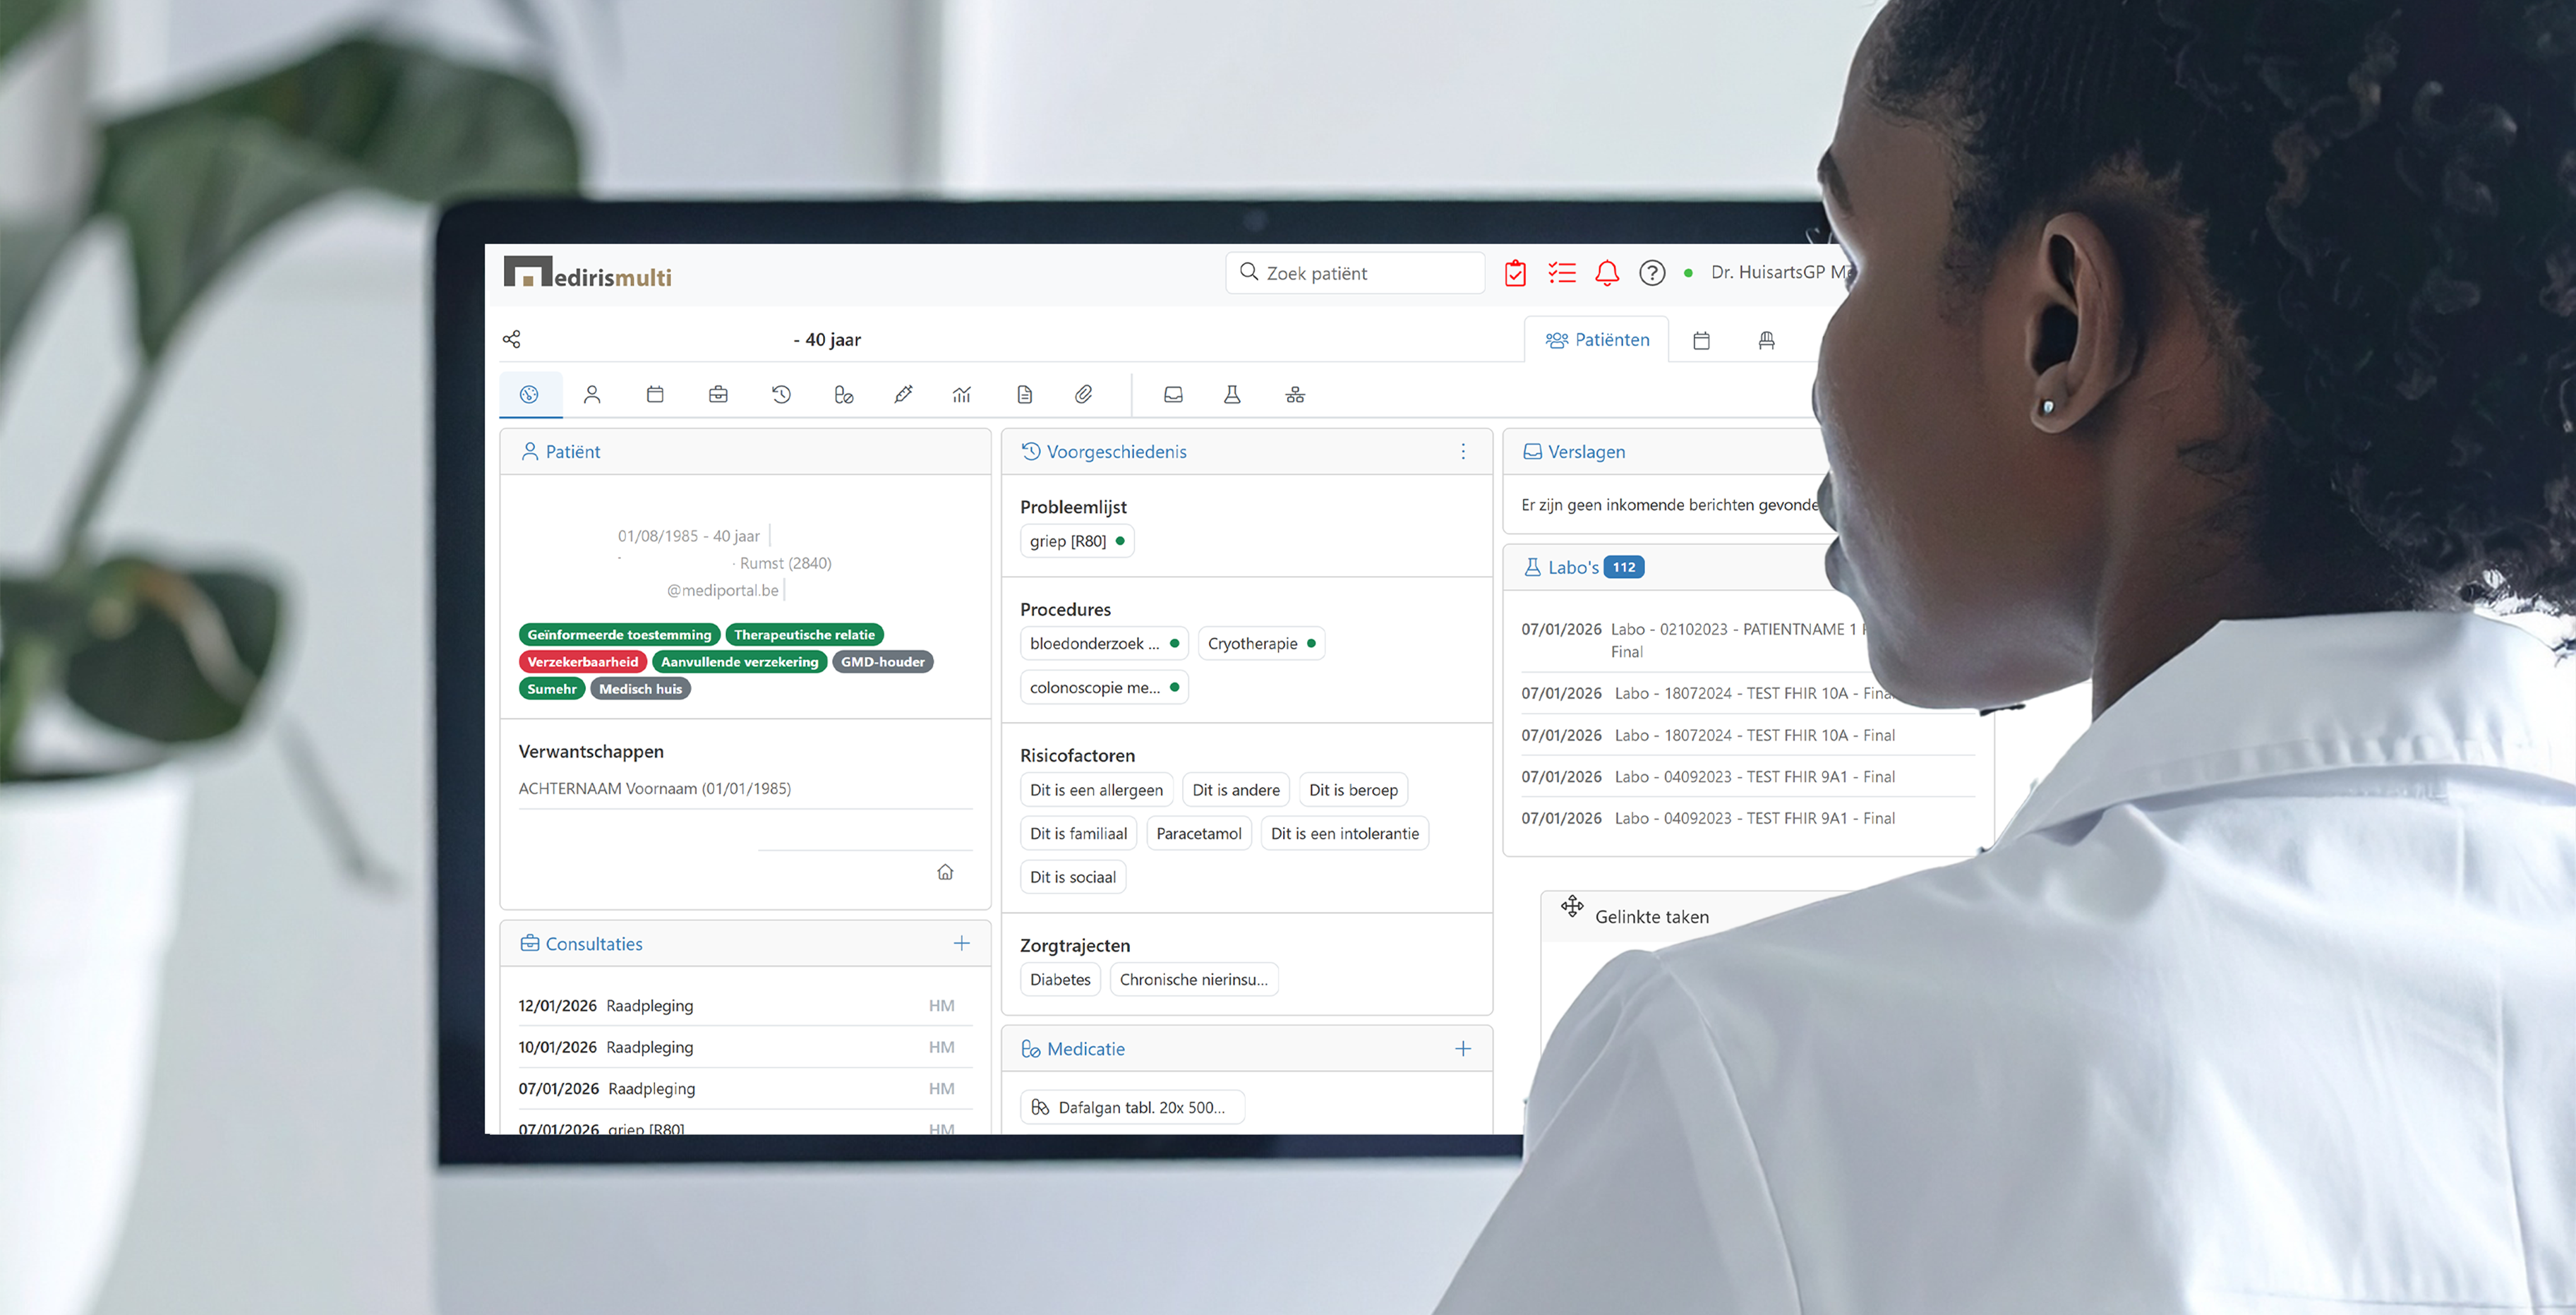Open help with the question mark icon

(1652, 273)
